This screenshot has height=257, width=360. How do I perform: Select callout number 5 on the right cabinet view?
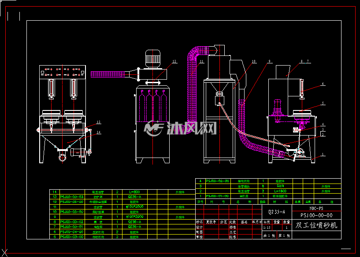click(323, 103)
